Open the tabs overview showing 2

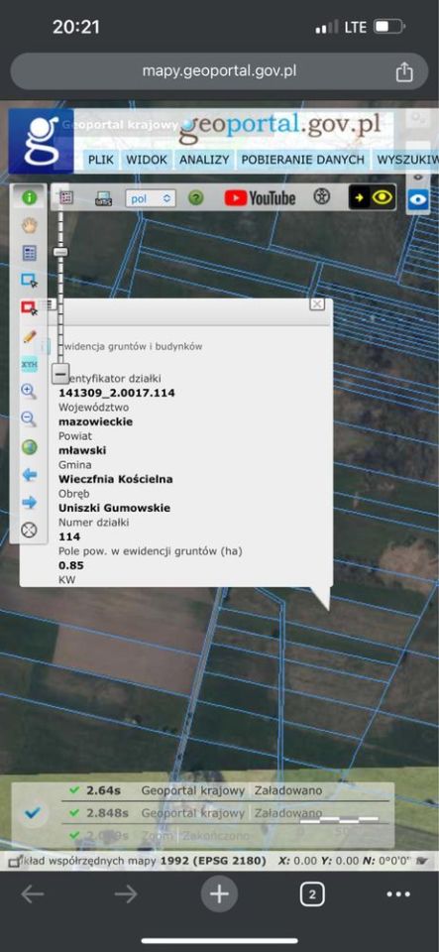pos(312,893)
